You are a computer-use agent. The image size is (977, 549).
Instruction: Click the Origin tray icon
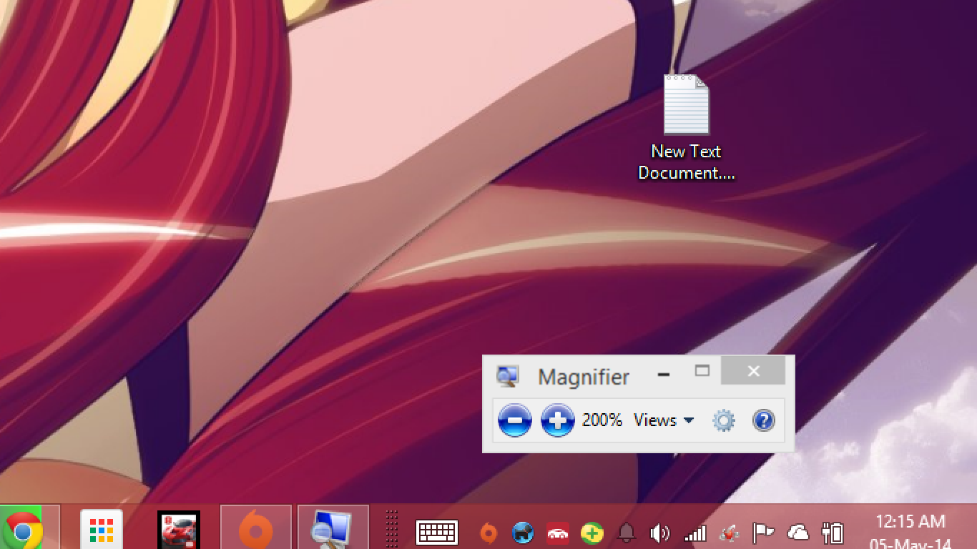point(488,533)
